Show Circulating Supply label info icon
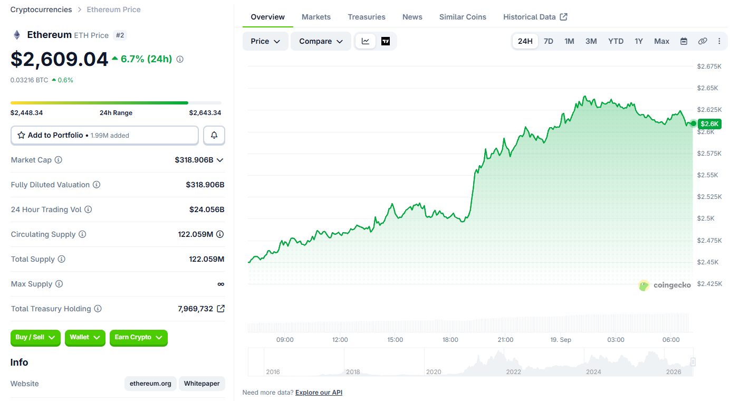 (x=82, y=234)
